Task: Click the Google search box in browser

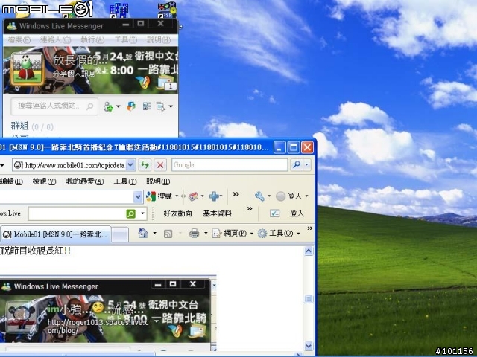Action: tap(230, 165)
